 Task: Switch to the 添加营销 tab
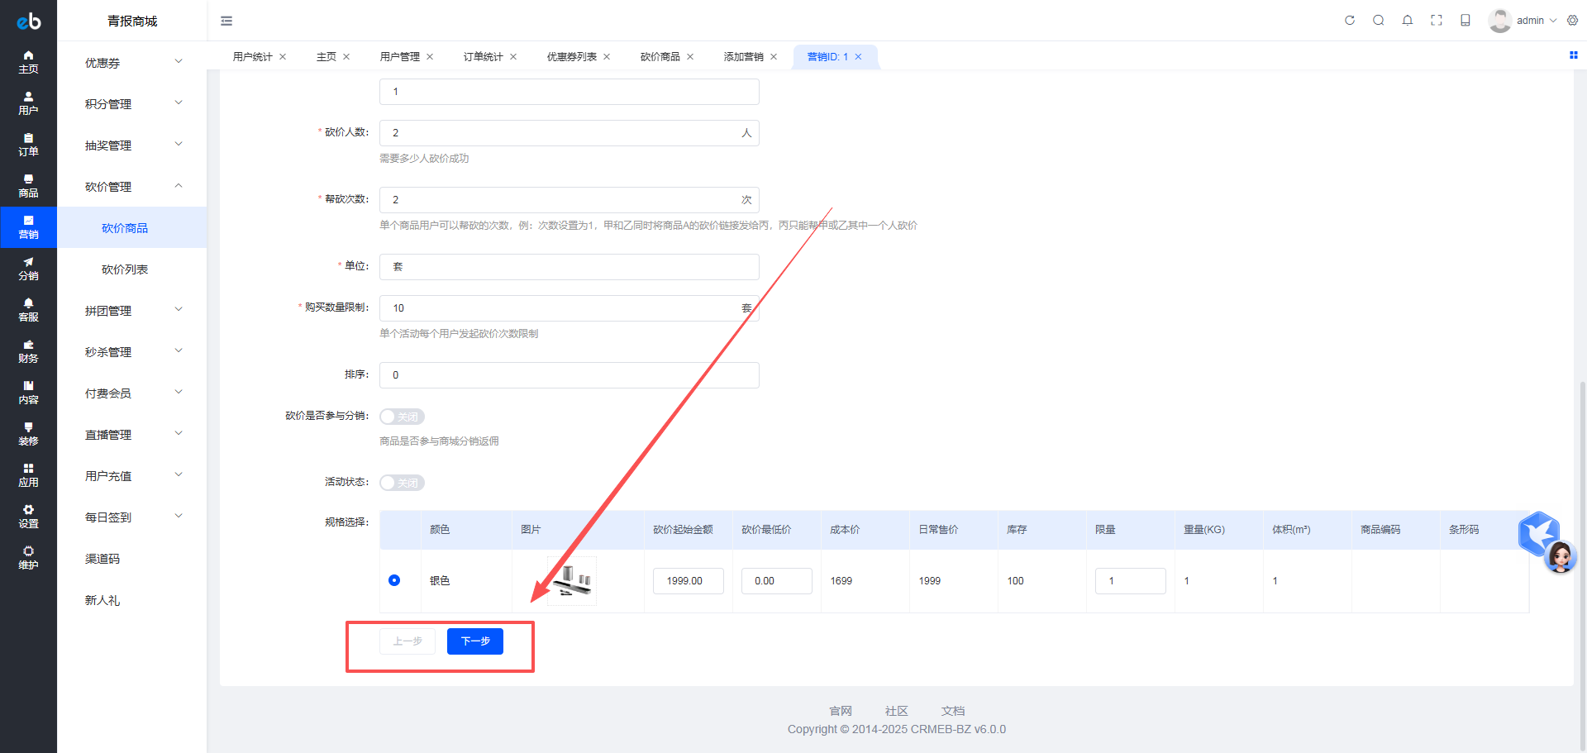pos(744,57)
